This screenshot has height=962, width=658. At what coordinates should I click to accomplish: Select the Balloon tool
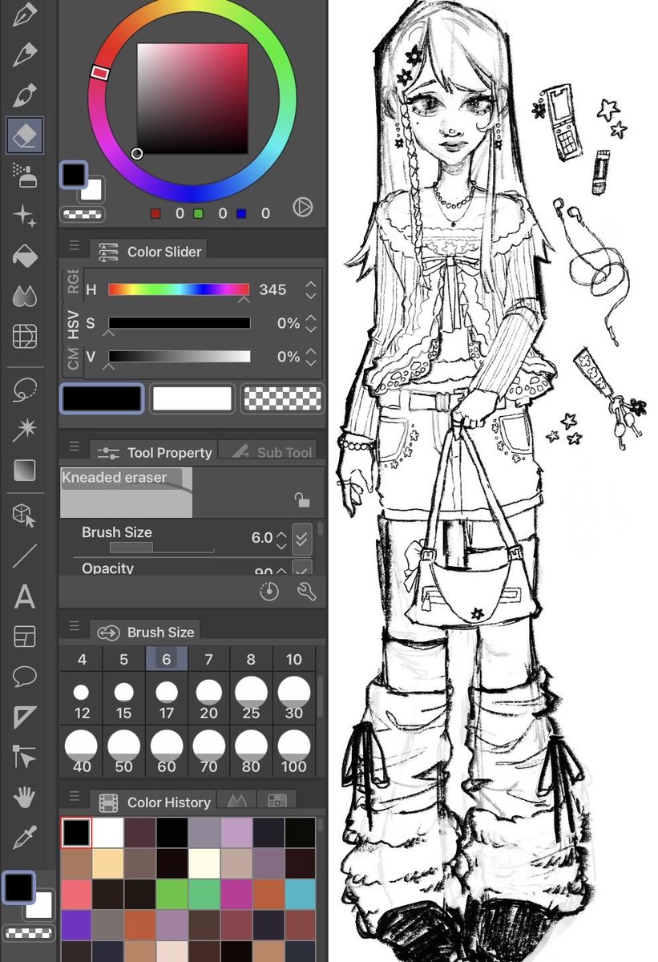coord(25,677)
